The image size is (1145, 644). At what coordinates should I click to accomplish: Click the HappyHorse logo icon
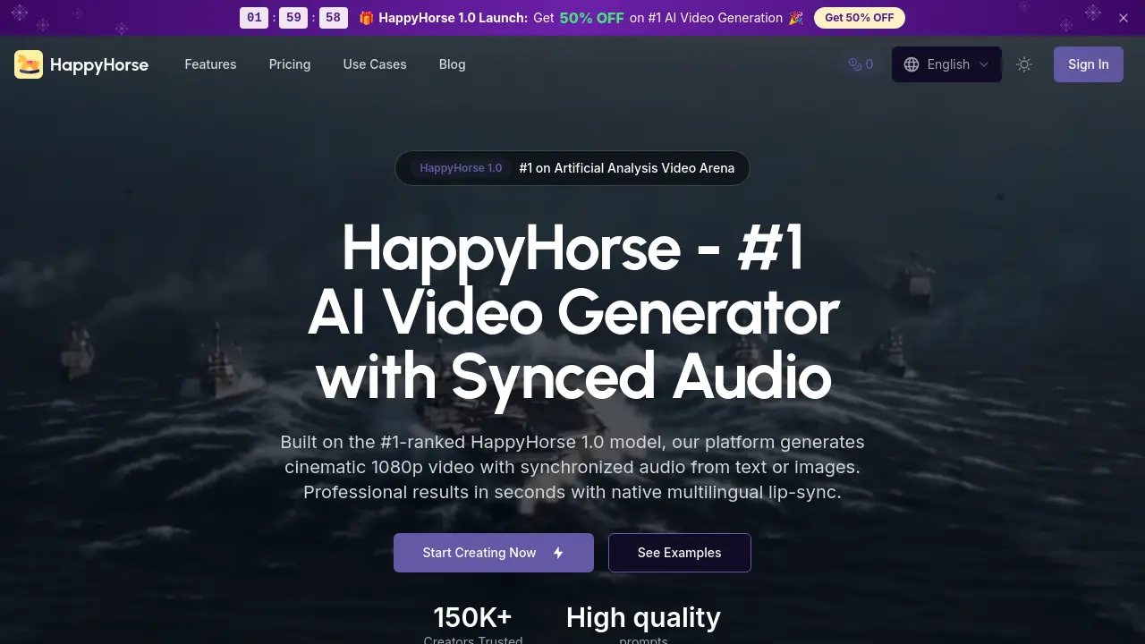point(29,64)
